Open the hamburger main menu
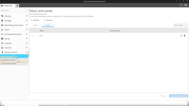This screenshot has width=189, height=106. click(x=186, y=5)
